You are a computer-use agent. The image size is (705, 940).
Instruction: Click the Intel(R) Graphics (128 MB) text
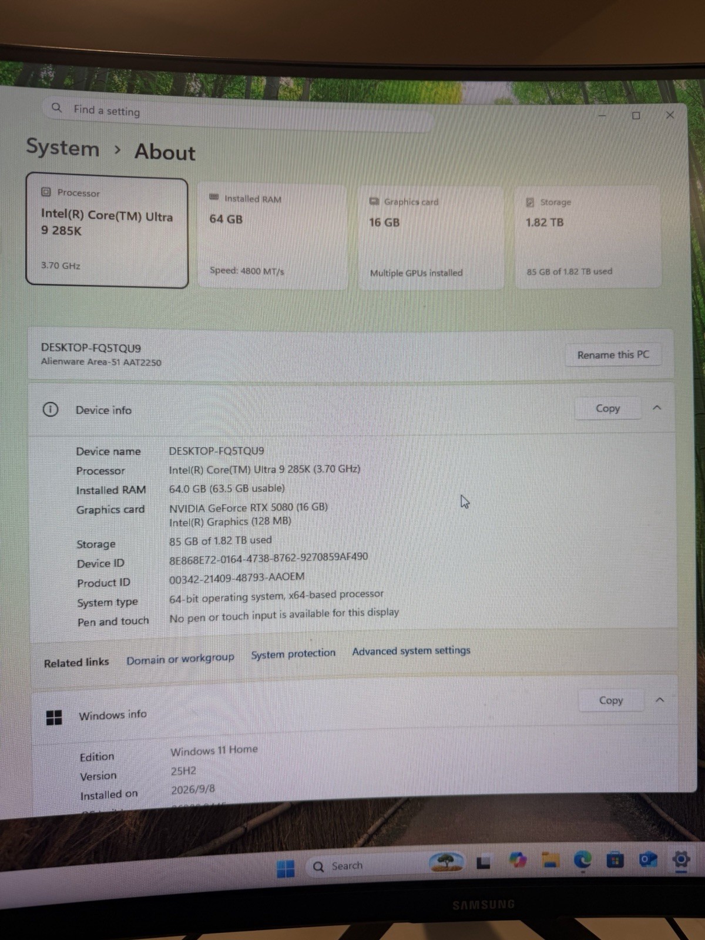pyautogui.click(x=230, y=522)
